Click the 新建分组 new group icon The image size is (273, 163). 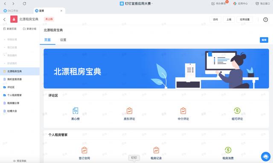(x=24, y=29)
